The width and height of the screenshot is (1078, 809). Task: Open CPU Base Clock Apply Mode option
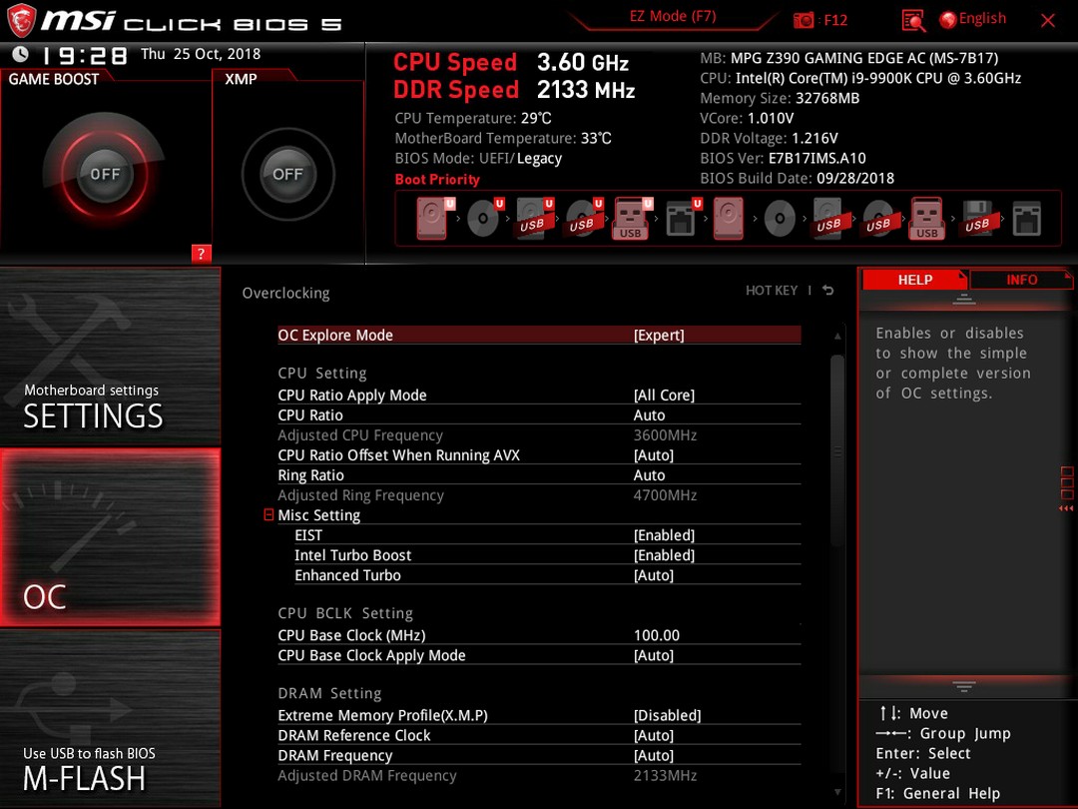click(539, 655)
